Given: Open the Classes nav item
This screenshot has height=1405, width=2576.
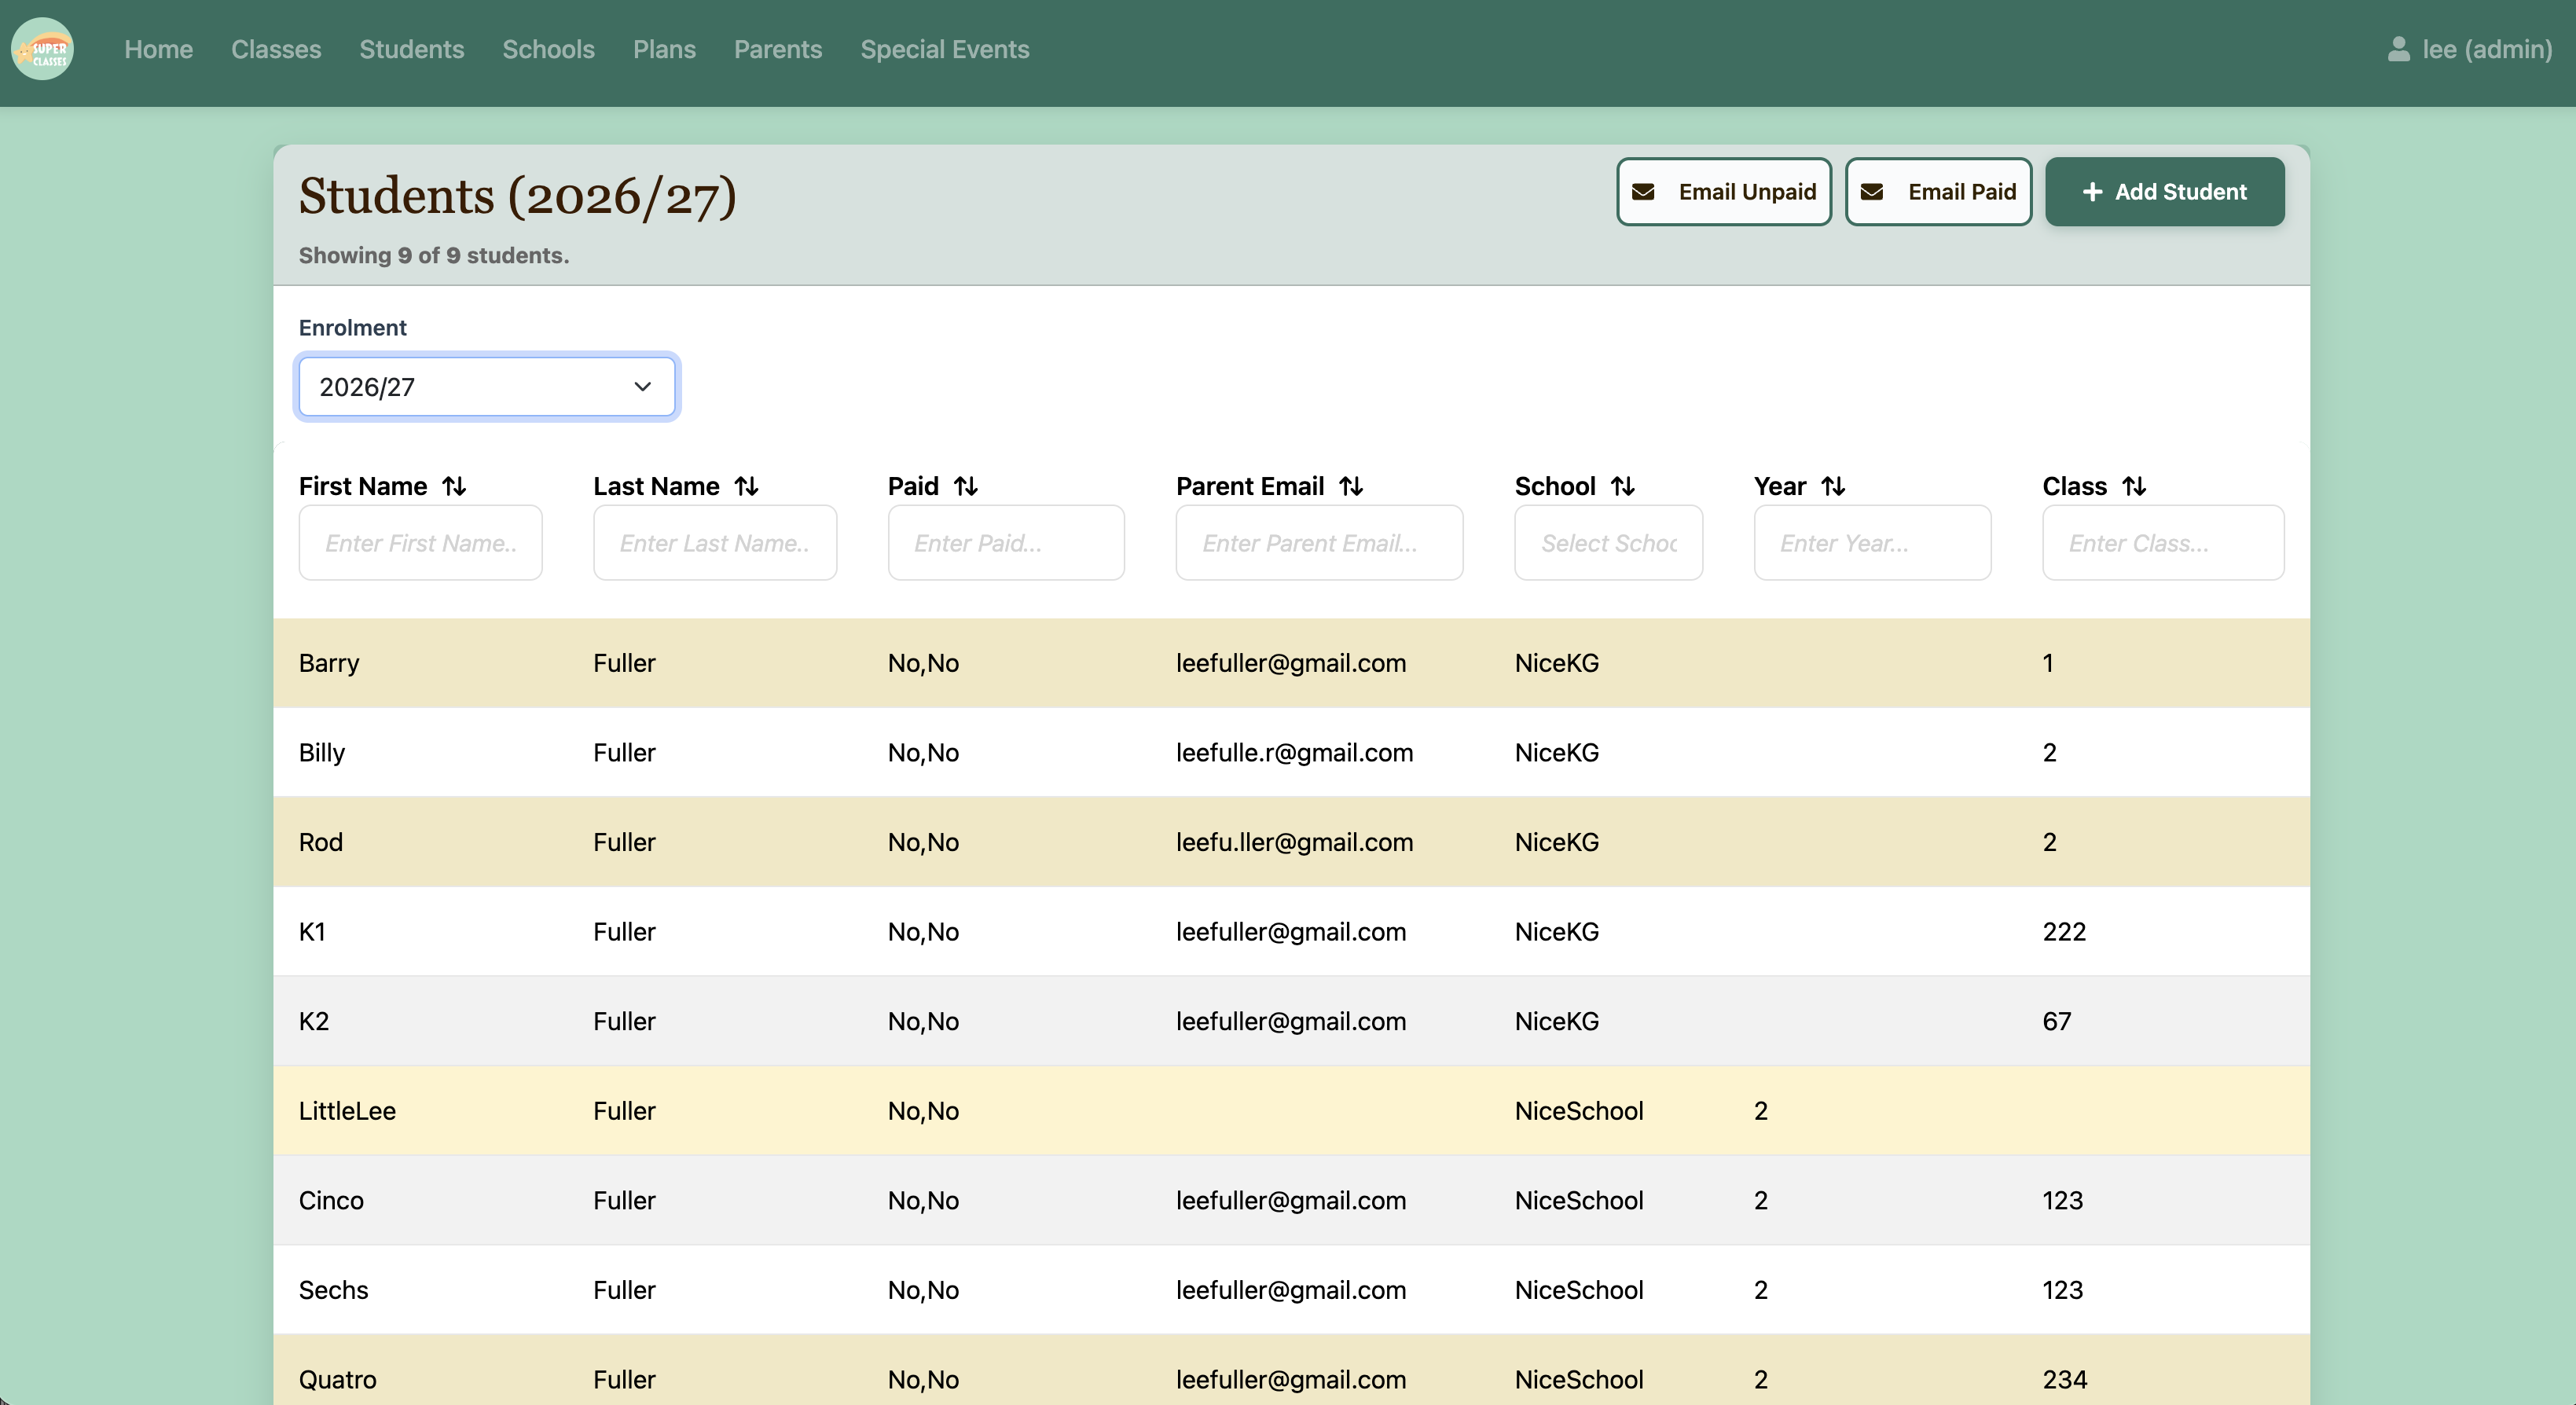Looking at the screenshot, I should pos(276,49).
